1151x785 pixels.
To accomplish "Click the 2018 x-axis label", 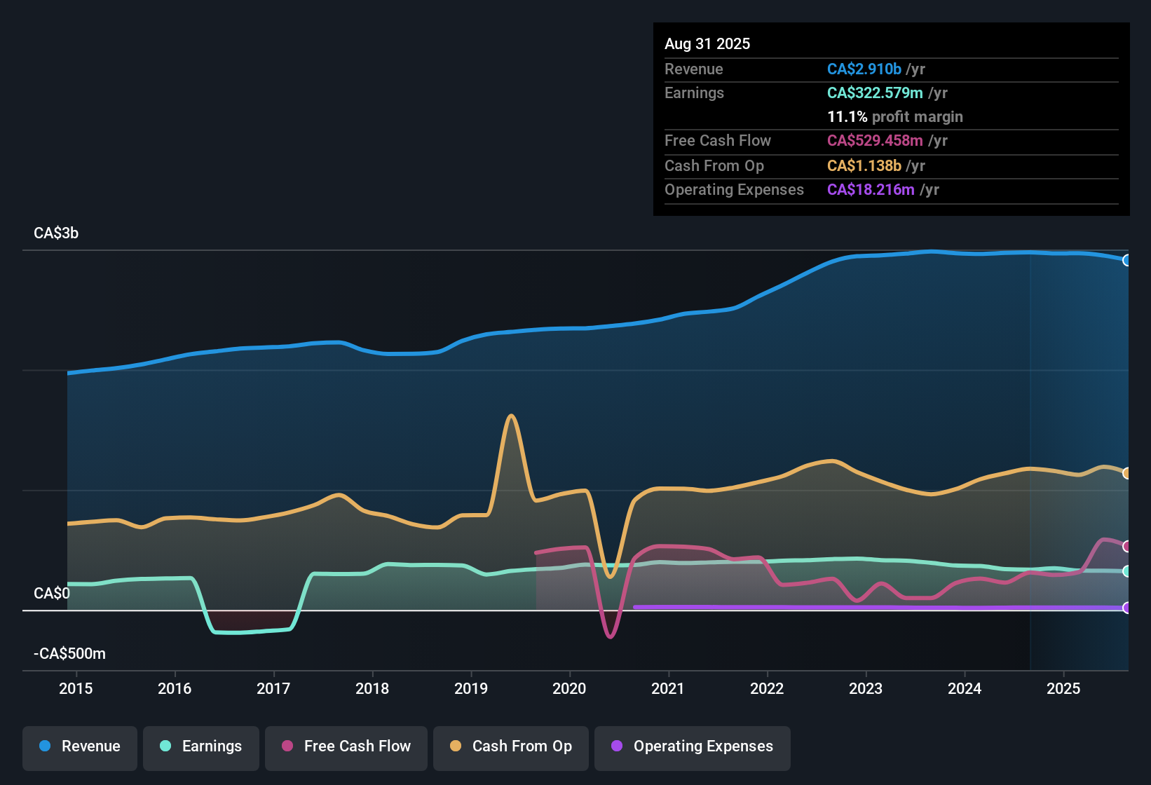I will [372, 688].
